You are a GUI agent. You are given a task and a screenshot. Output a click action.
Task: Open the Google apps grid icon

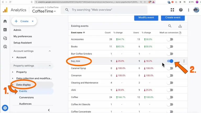(172, 10)
